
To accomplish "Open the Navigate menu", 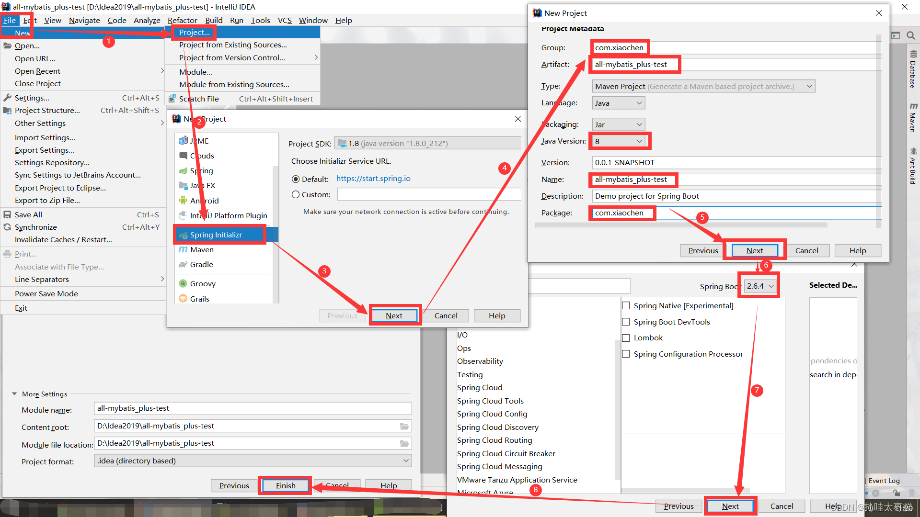I will (x=84, y=20).
